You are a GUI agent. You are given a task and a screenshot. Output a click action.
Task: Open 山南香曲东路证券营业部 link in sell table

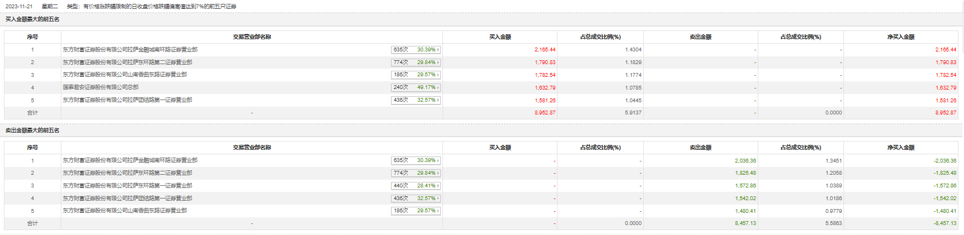124,211
